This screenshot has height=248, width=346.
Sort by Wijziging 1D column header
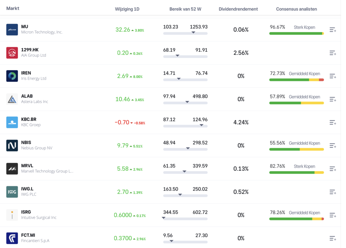127,9
